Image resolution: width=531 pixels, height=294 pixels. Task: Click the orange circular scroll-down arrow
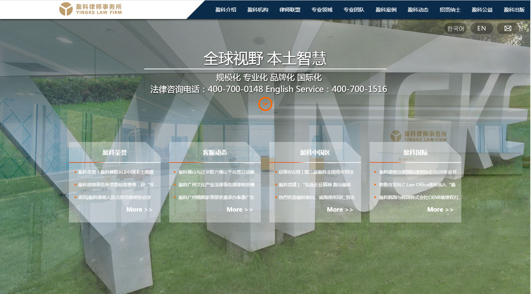click(265, 104)
